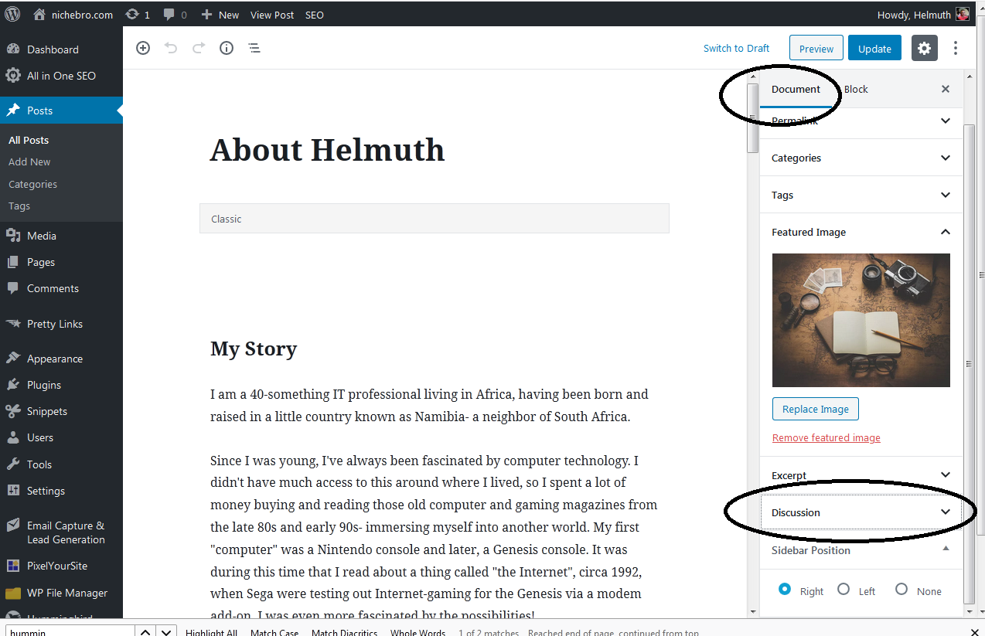The height and width of the screenshot is (636, 985).
Task: Expand the Excerpt panel chevron
Action: pos(946,474)
